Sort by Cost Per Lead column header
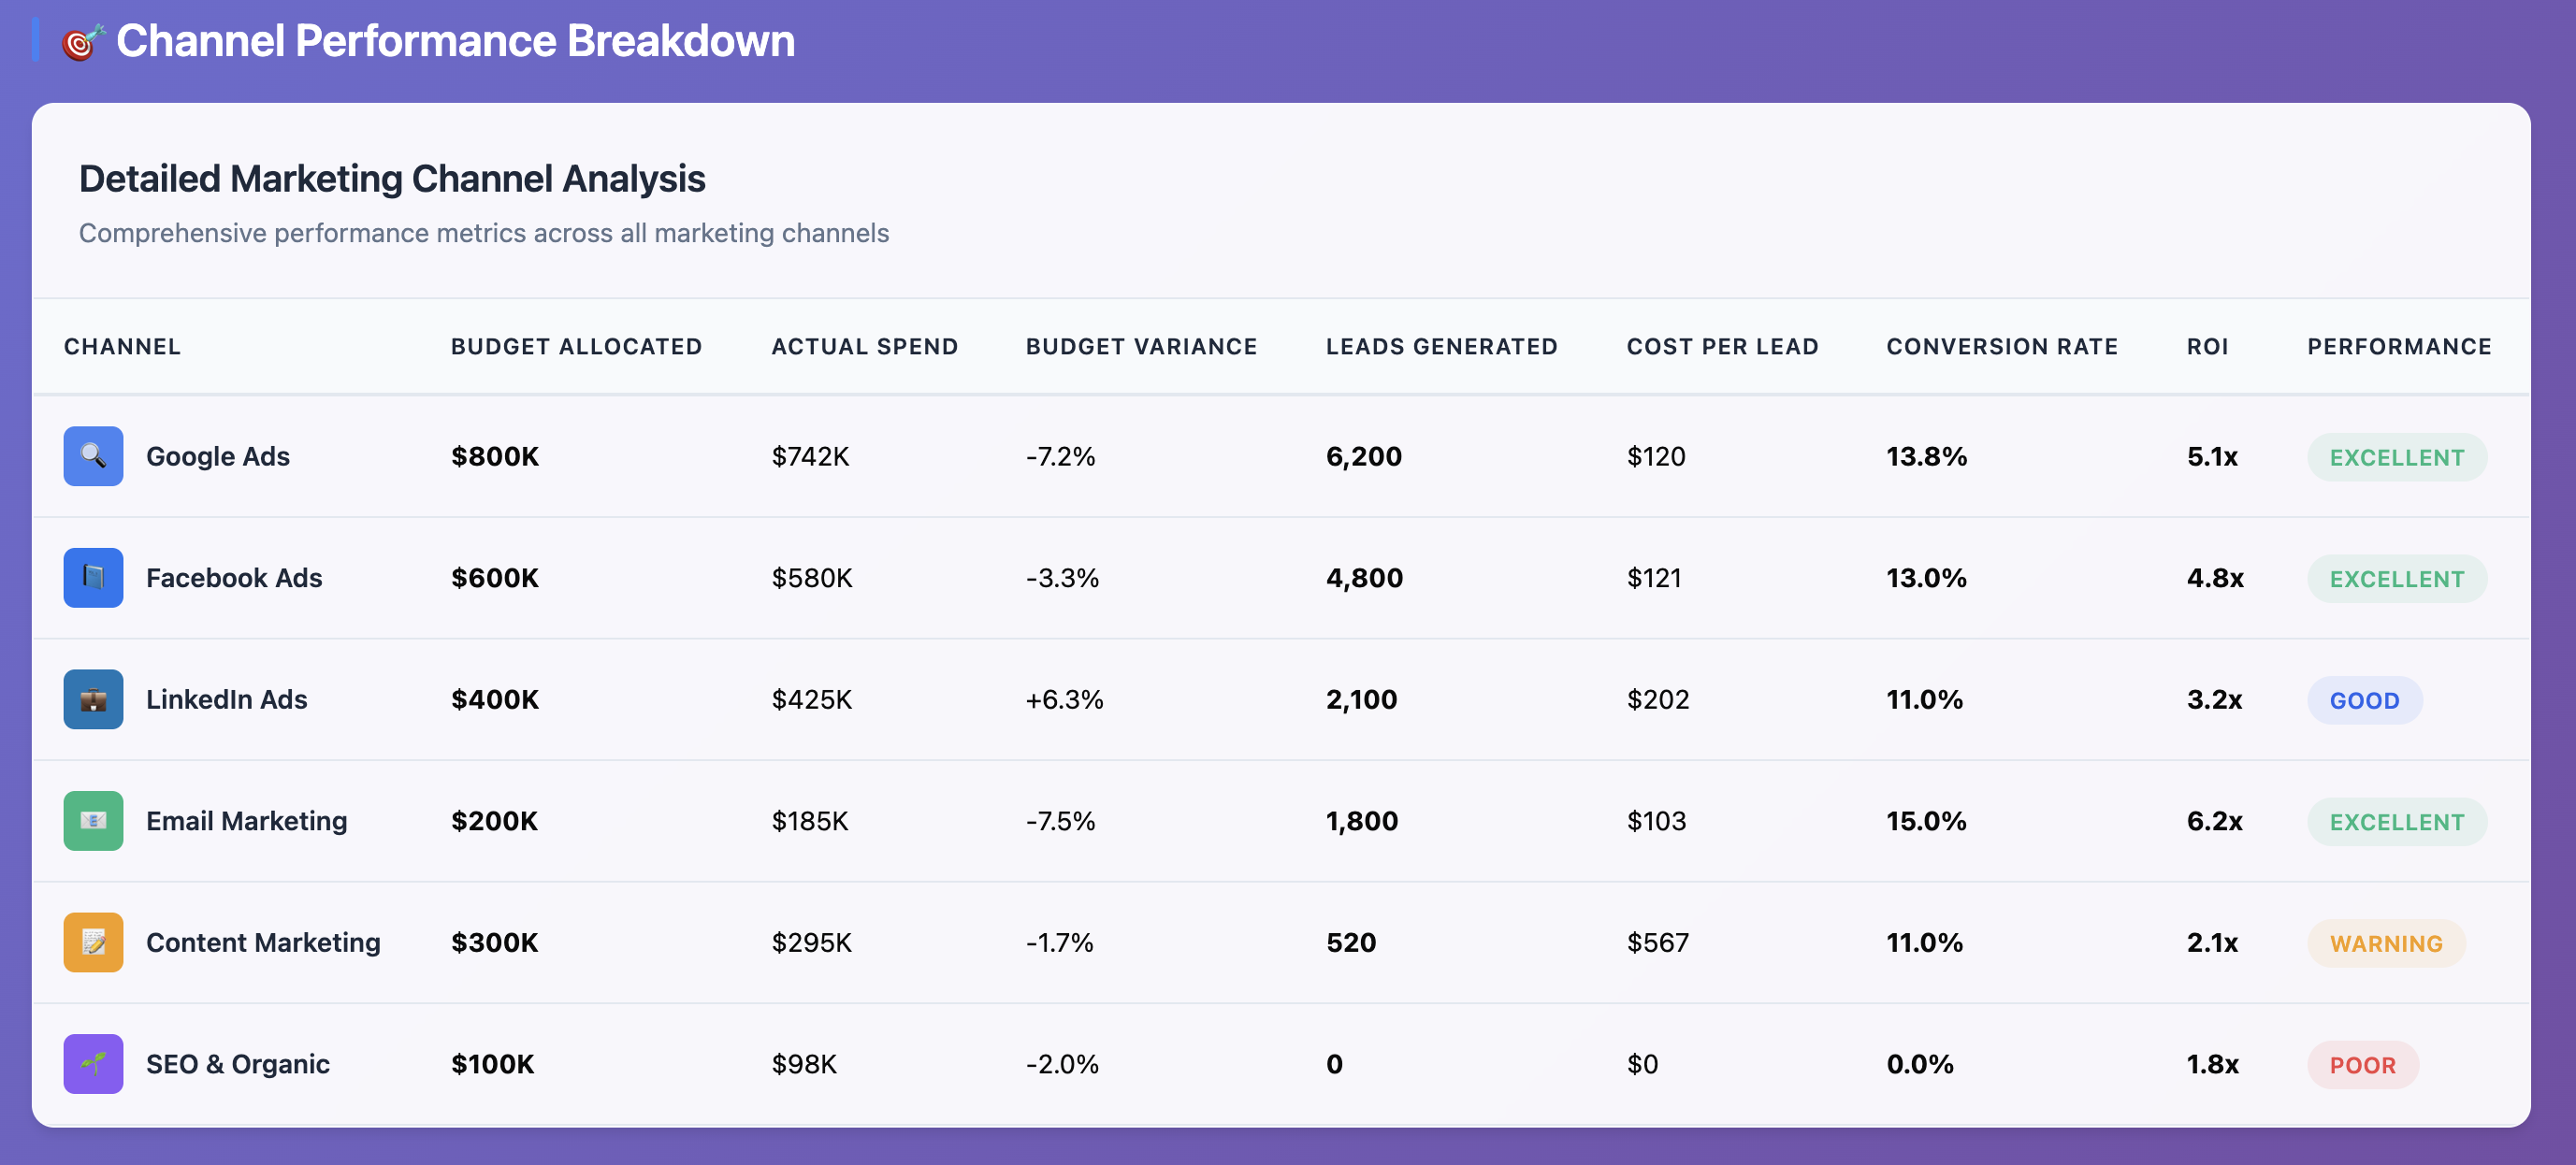This screenshot has width=2576, height=1165. (1722, 347)
